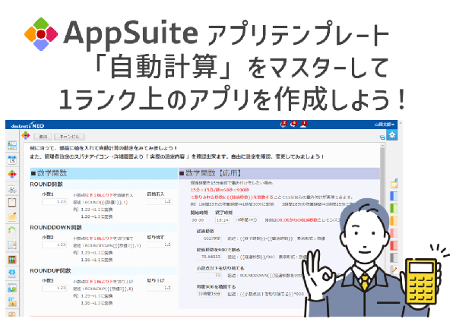
Task: Open the gear settings icon
Action: click(x=392, y=135)
